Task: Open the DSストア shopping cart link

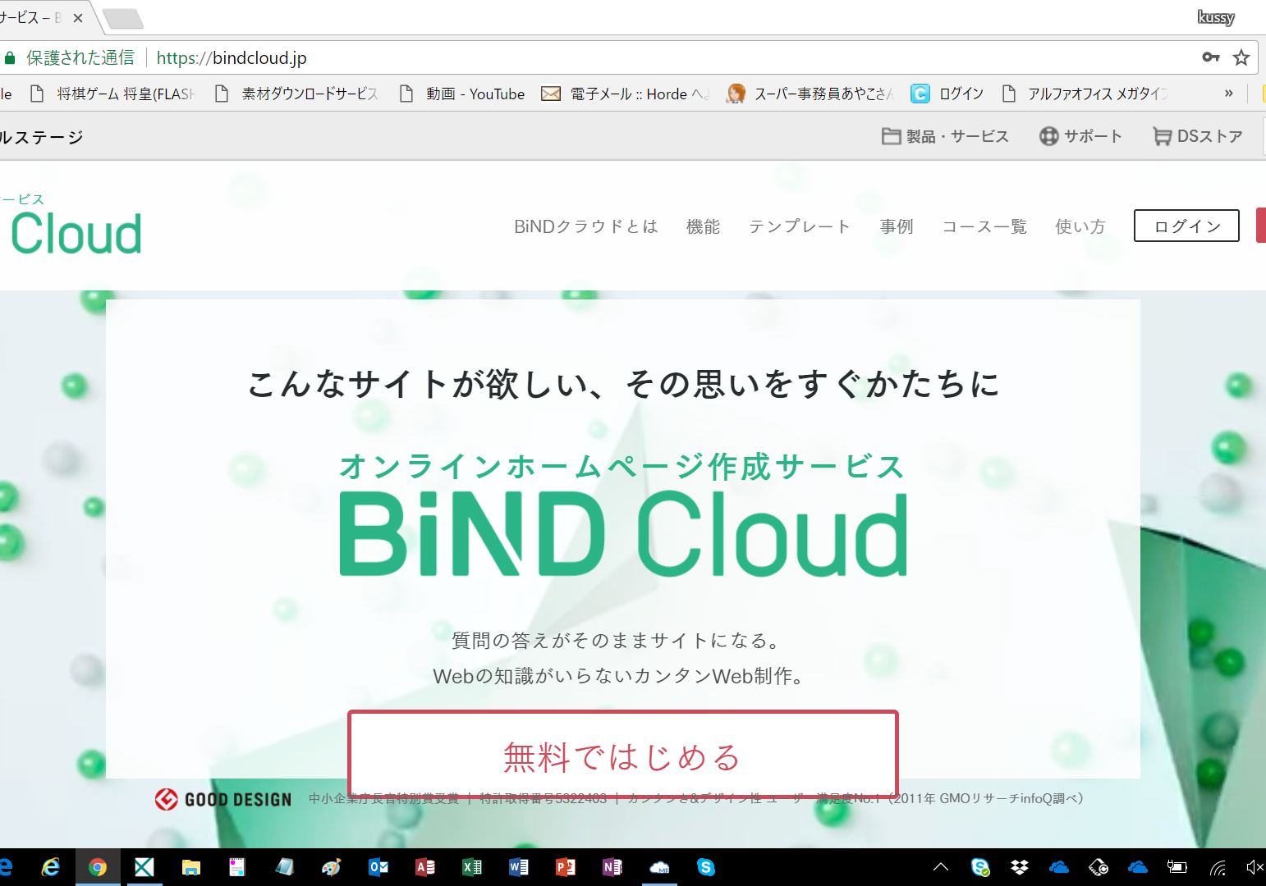Action: (1198, 136)
